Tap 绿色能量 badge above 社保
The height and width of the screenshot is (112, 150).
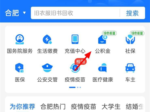137,33
